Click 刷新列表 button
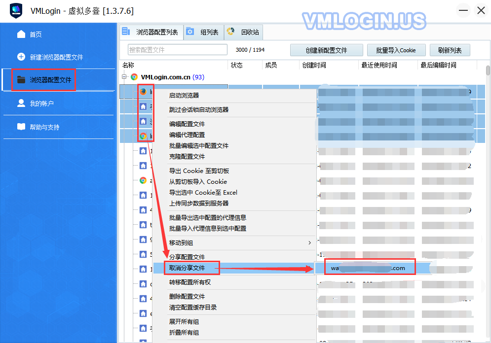This screenshot has width=491, height=343. tap(450, 50)
